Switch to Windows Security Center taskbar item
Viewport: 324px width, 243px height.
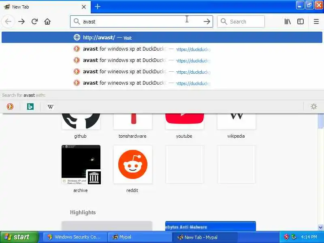coord(75,237)
